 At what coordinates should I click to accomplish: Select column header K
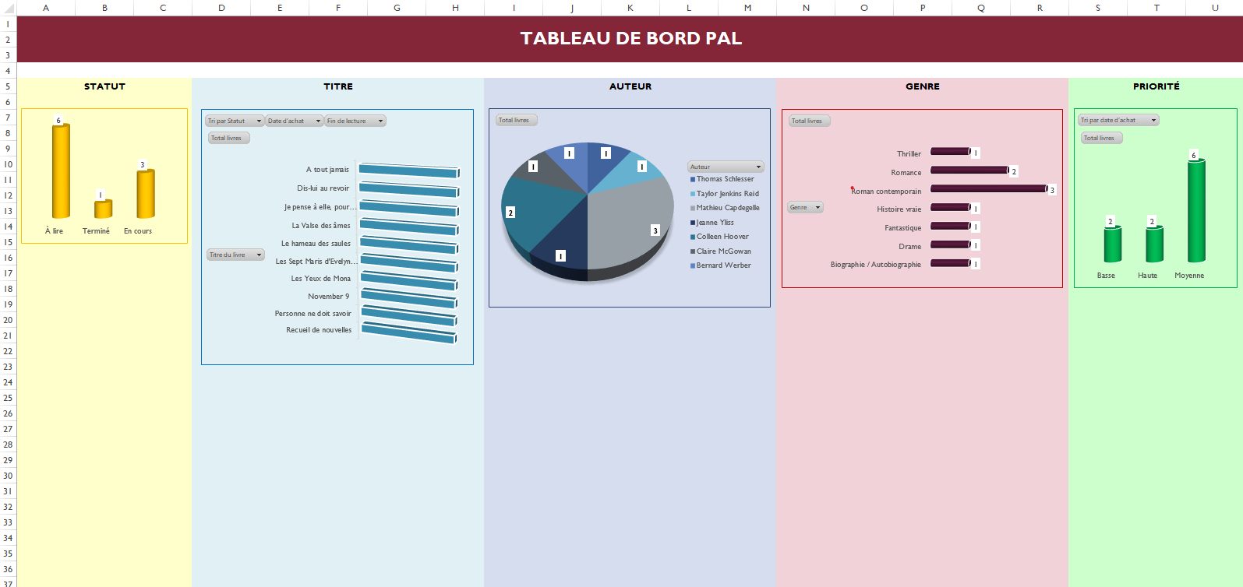click(630, 8)
